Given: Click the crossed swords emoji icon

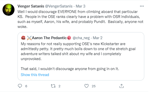Looking at the screenshot, I should point(29,38).
